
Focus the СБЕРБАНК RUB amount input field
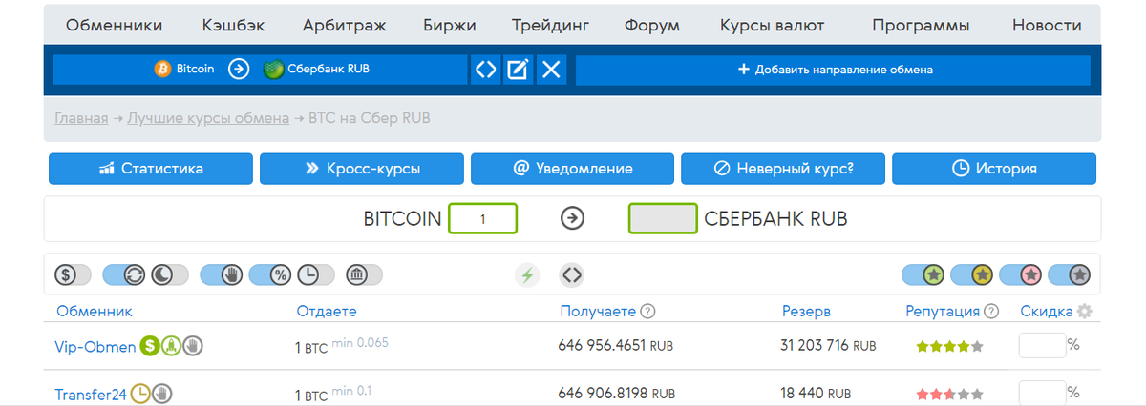pos(662,218)
